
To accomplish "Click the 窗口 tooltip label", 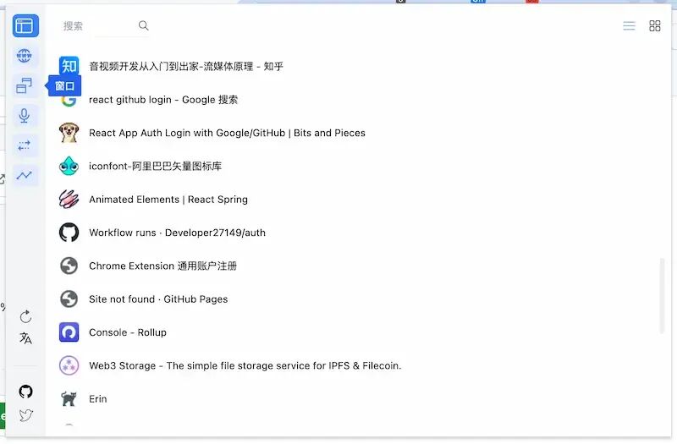I will (x=65, y=86).
